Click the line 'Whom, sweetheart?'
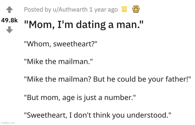This screenshot has height=125, width=195. coord(60,44)
